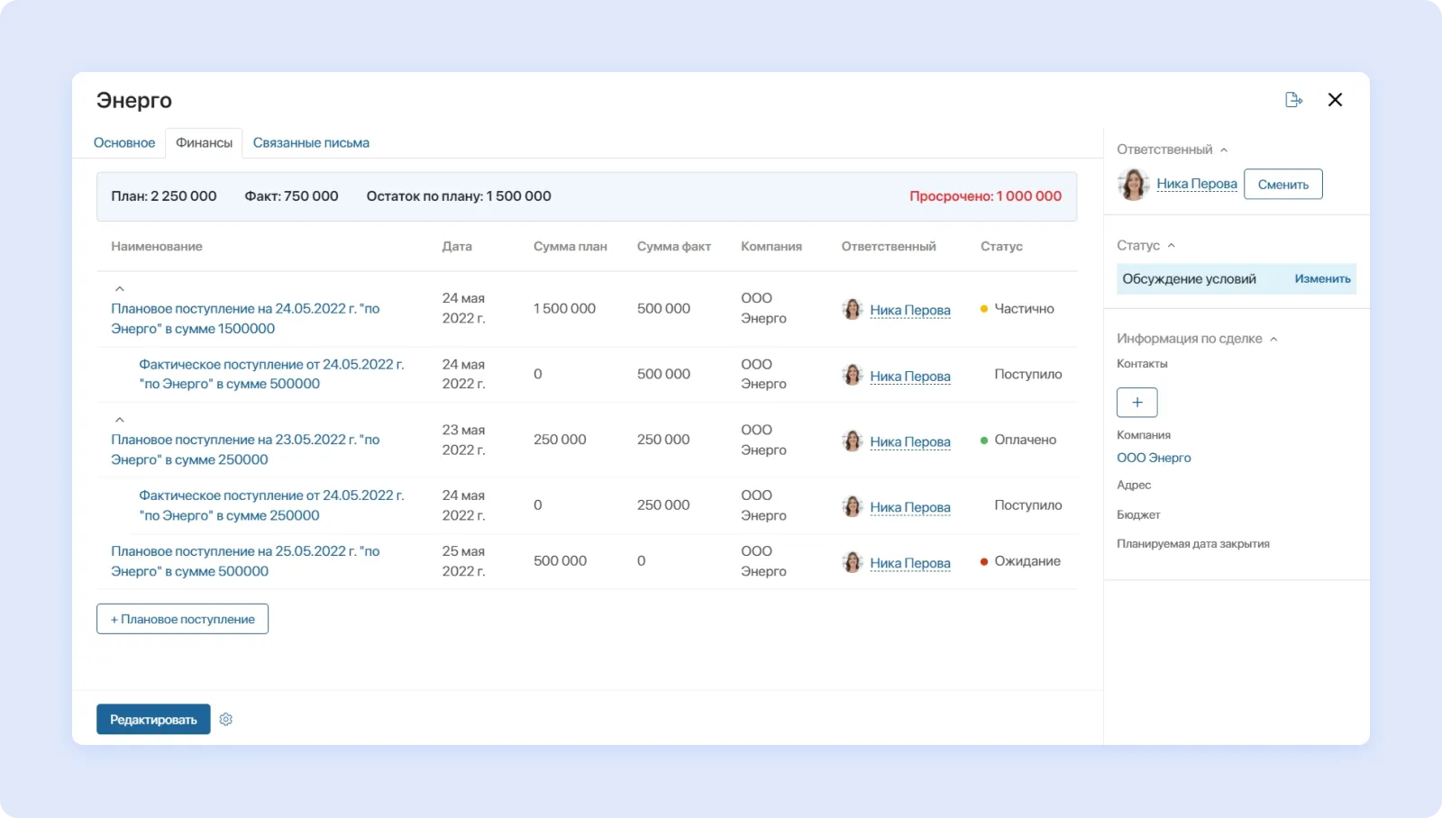Screen dimensions: 1442x818
Task: Collapse the 24.05.2022 planned payment row
Action: (x=120, y=290)
